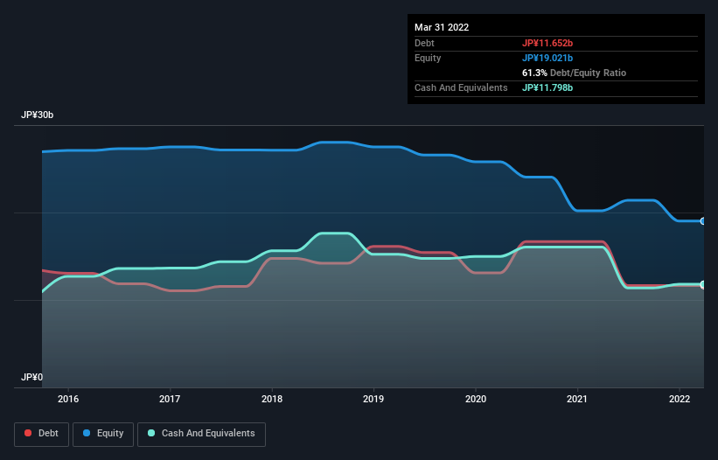The image size is (718, 460).
Task: Toggle the Equity series legend button
Action: (103, 434)
